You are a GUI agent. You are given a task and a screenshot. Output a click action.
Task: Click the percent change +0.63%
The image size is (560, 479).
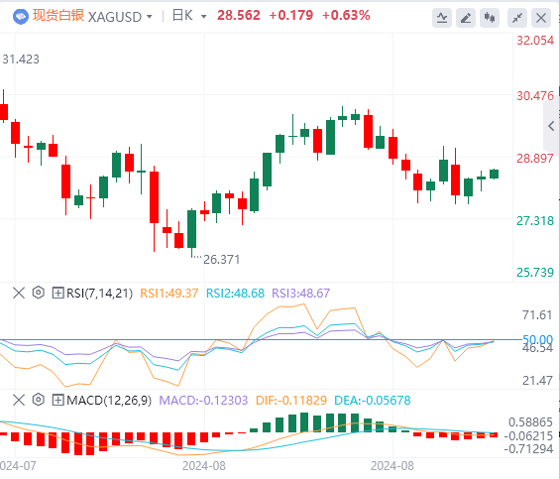pyautogui.click(x=346, y=15)
